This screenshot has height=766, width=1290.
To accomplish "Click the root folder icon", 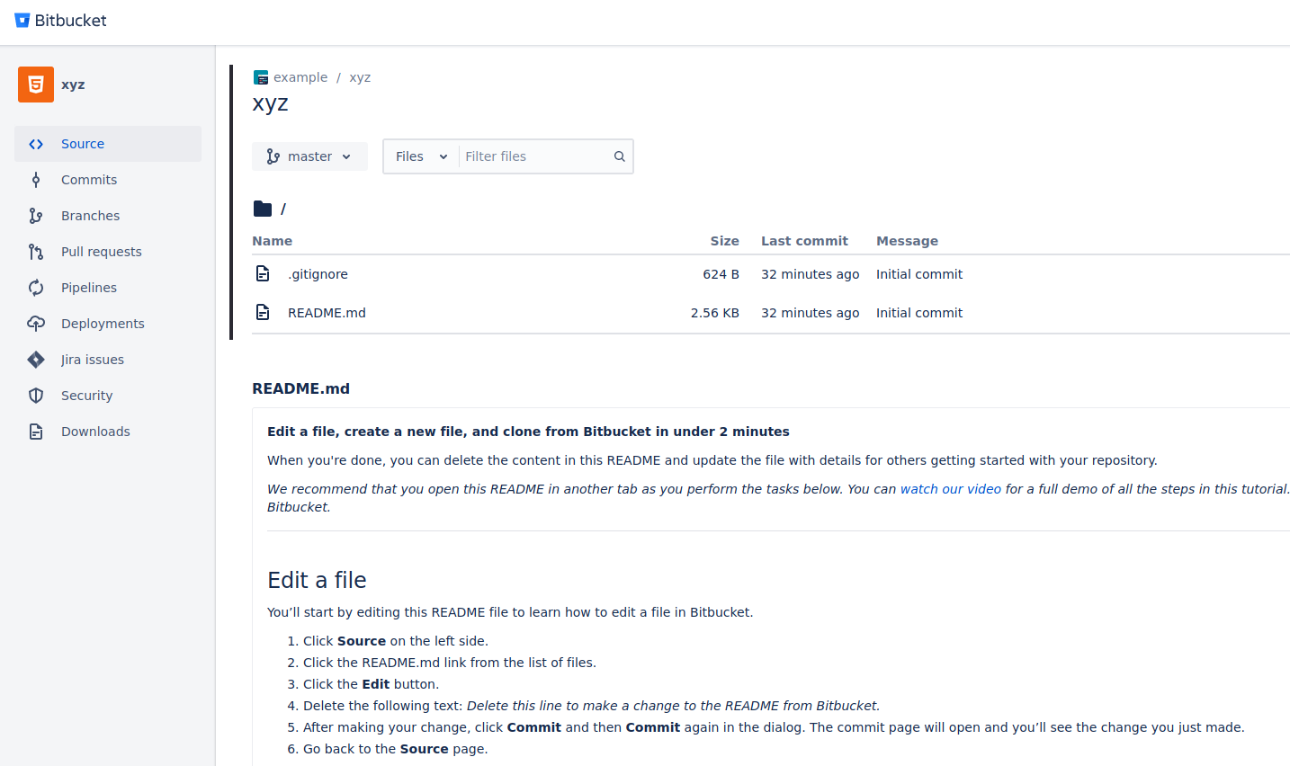I will tap(263, 209).
